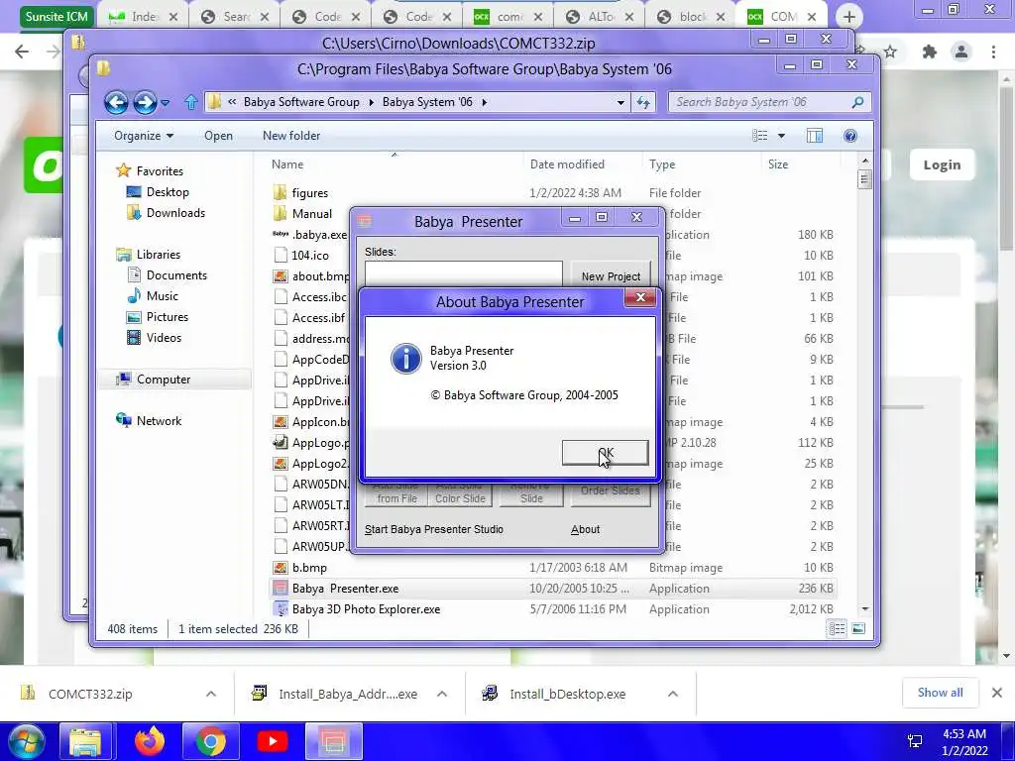The image size is (1015, 761).
Task: Select Music library in navigation pane
Action: (x=162, y=295)
